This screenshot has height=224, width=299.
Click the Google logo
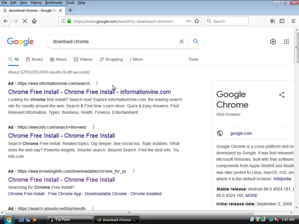[x=20, y=42]
